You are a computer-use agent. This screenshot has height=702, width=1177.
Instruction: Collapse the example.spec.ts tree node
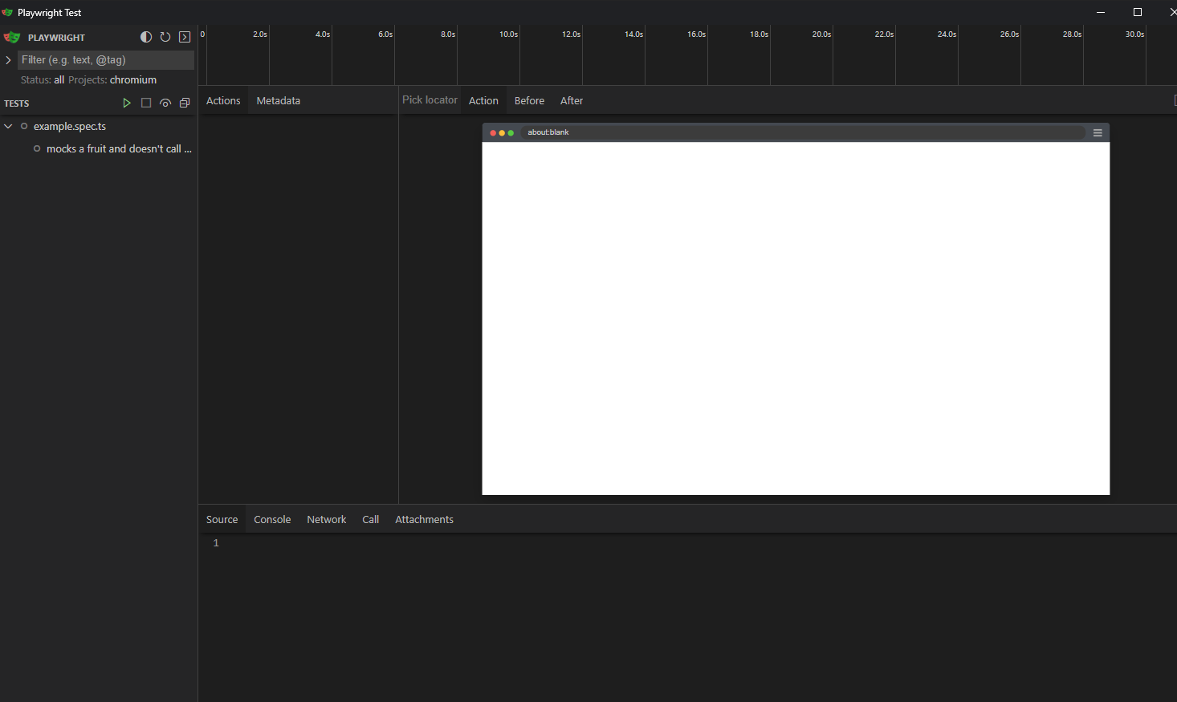pos(8,126)
